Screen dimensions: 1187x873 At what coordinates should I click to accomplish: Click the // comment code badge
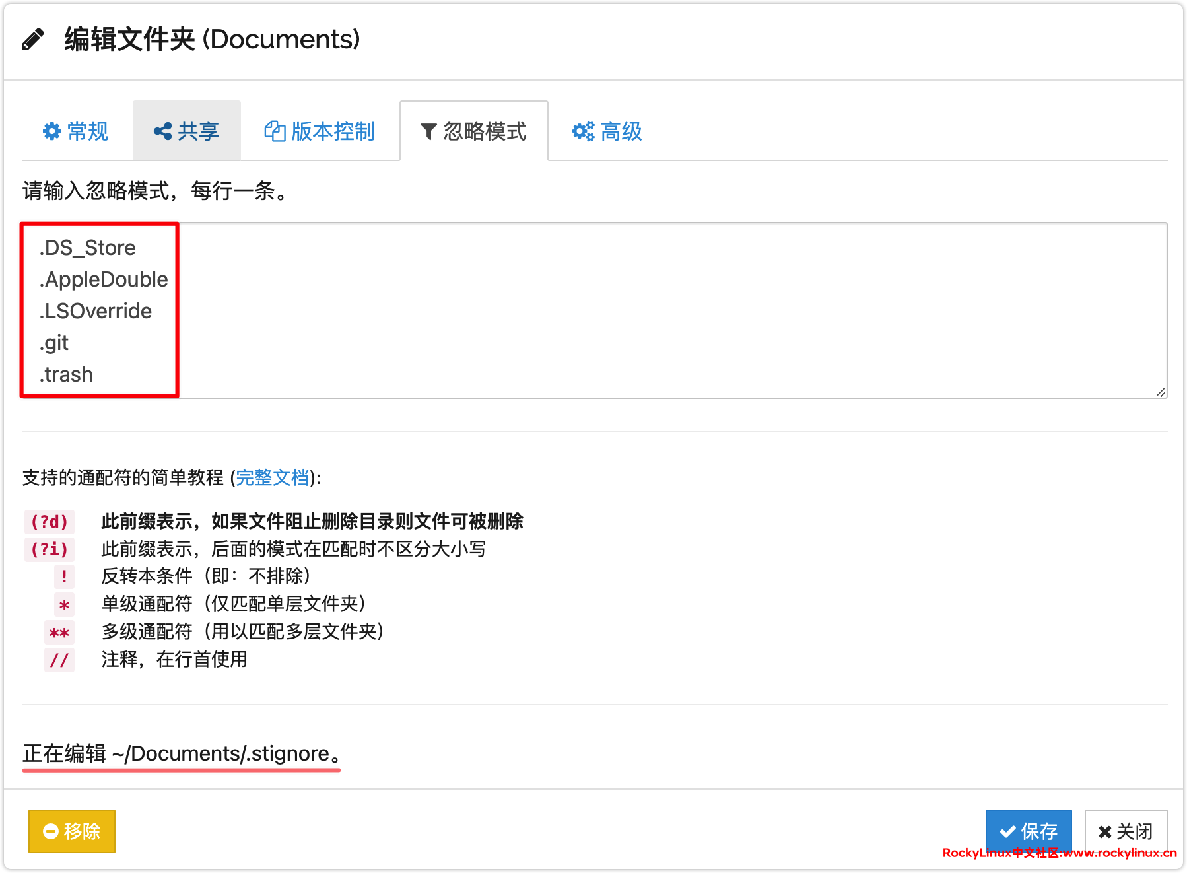click(59, 660)
